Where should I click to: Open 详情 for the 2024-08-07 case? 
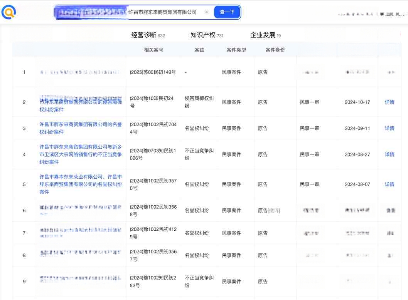pos(389,184)
